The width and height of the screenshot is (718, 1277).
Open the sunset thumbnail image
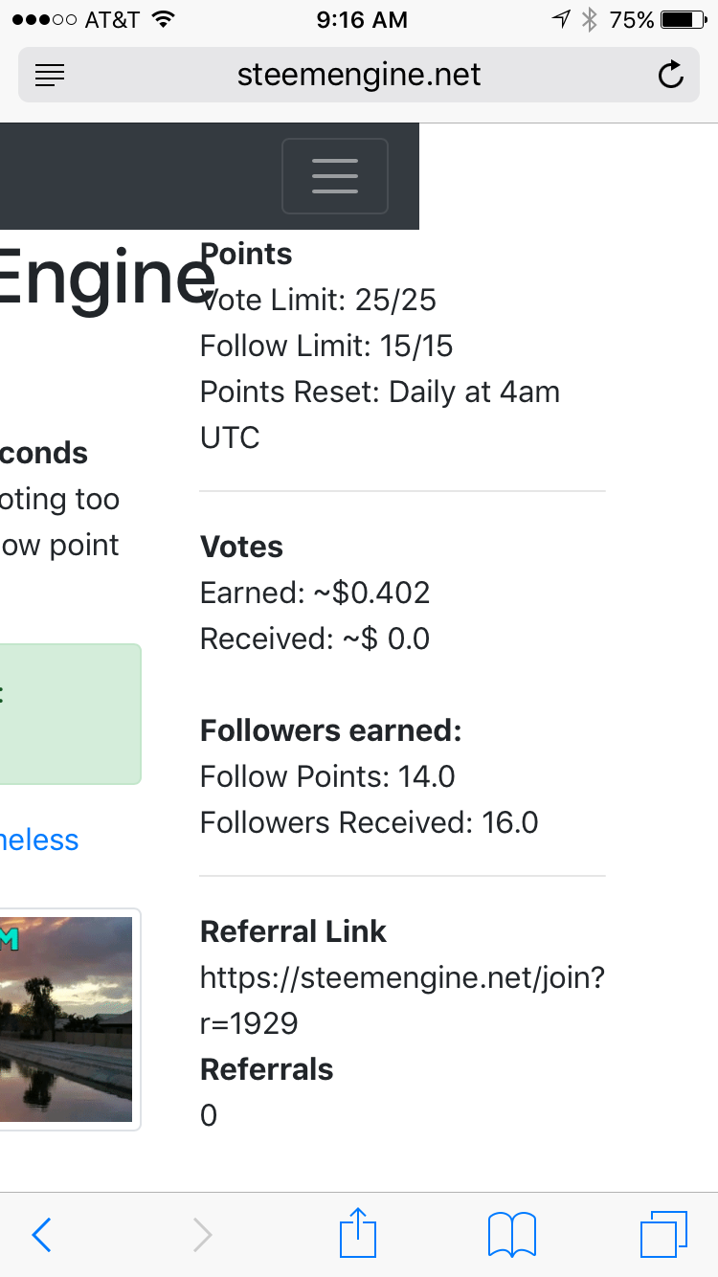coord(66,1019)
